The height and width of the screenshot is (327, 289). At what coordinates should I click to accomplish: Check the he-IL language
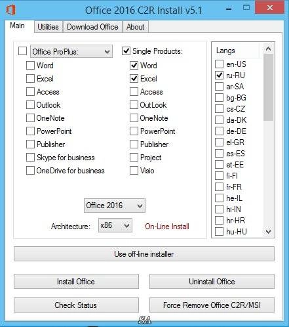click(219, 198)
